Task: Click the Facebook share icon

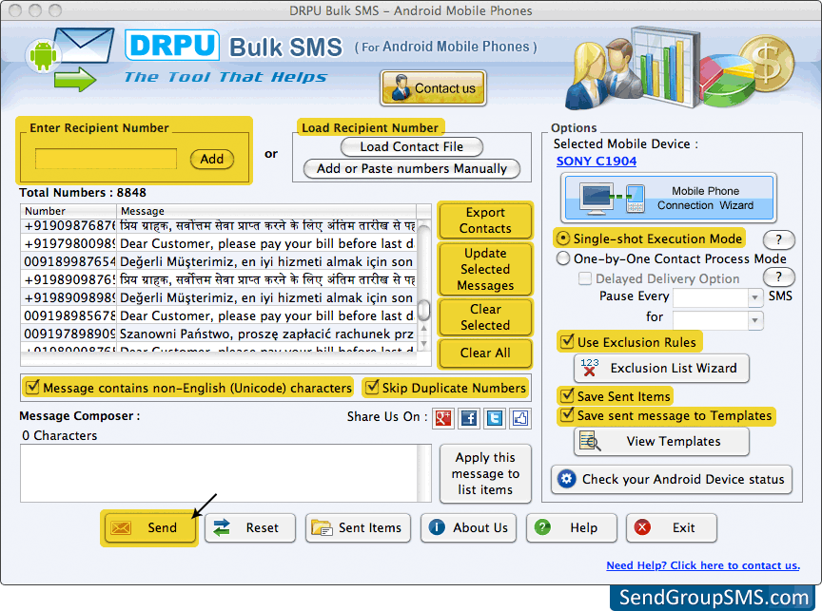Action: tap(469, 418)
